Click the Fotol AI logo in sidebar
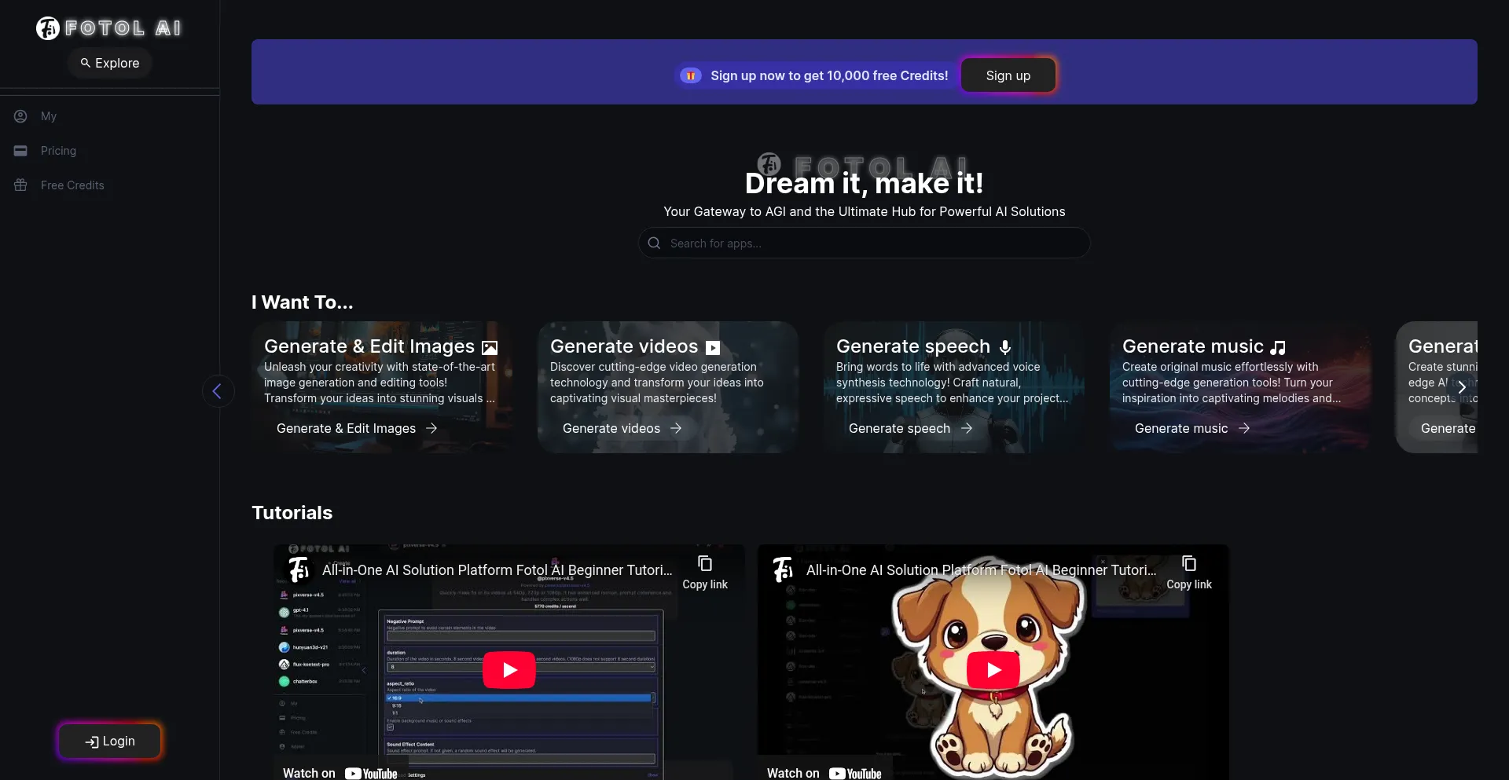Screen dimensions: 1509x780 [x=109, y=28]
